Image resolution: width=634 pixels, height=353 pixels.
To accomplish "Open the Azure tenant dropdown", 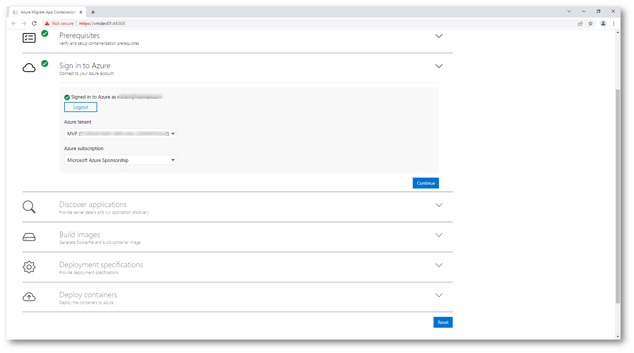I will click(x=120, y=134).
